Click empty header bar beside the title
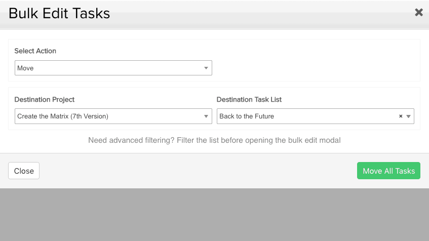 tap(260, 14)
